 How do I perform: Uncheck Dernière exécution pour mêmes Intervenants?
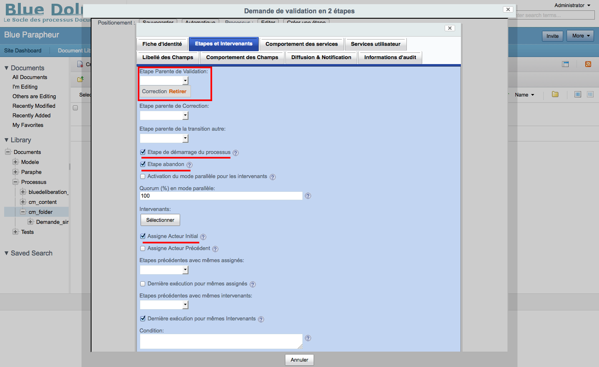[143, 319]
